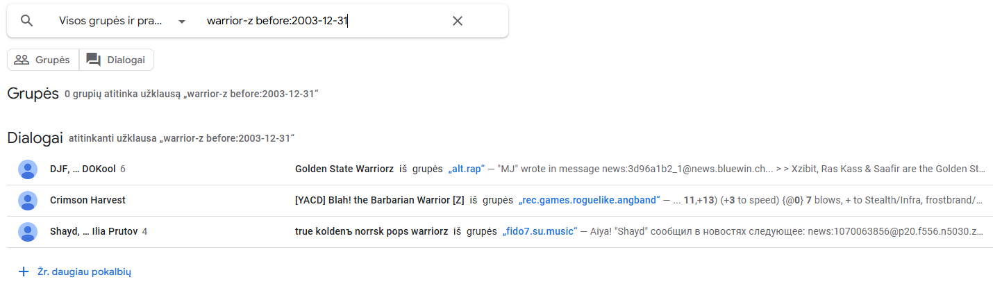This screenshot has height=284, width=993.
Task: Click the avatar icon for Shayd conversation
Action: click(28, 232)
